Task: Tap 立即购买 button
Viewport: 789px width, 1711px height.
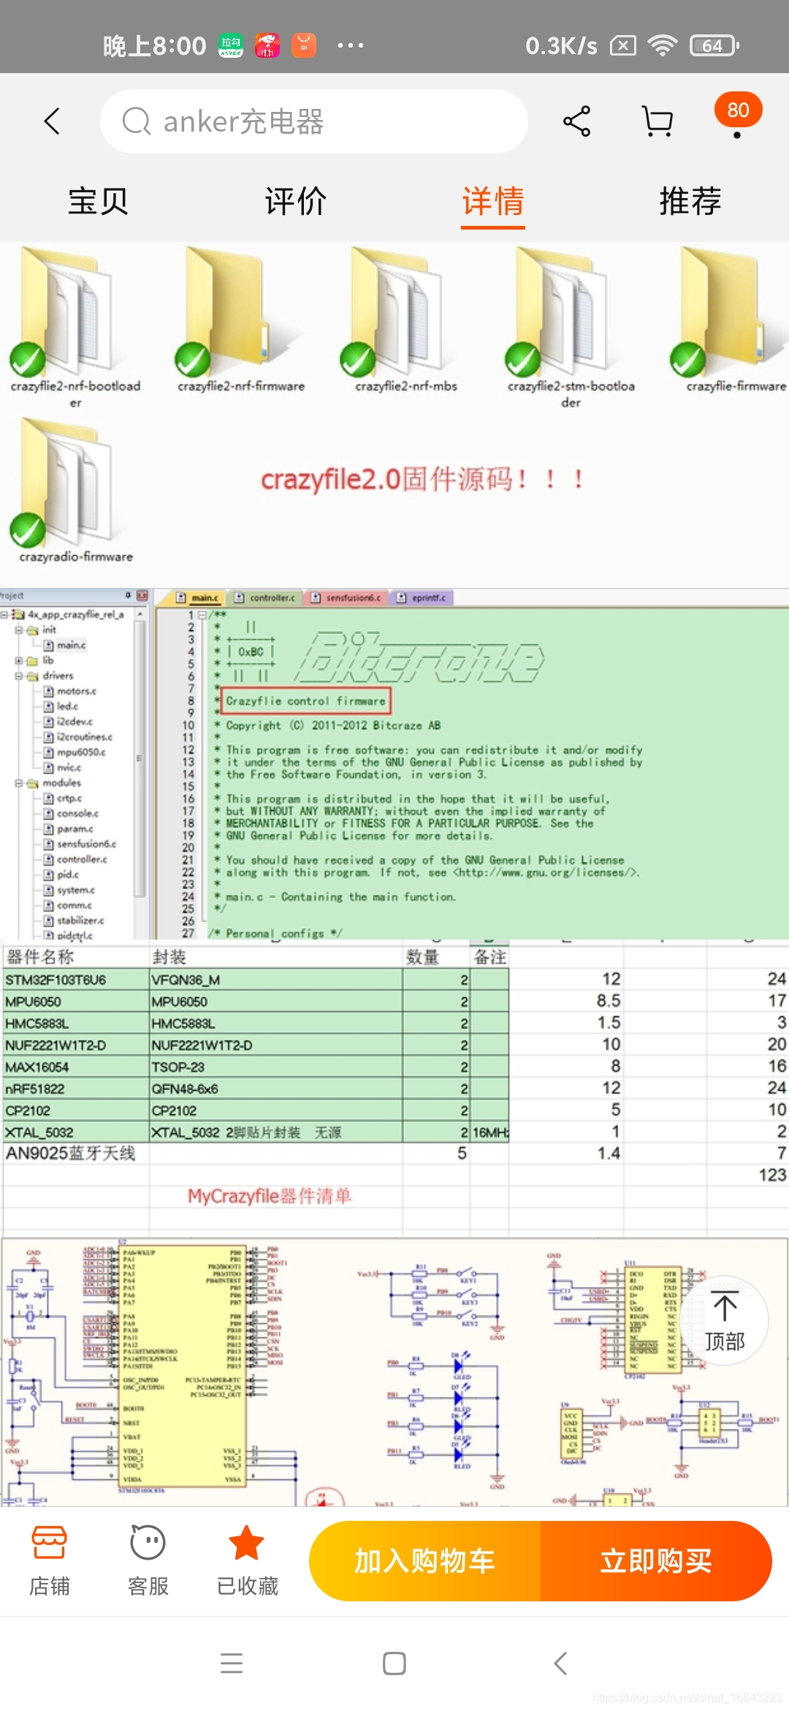Action: 656,1561
